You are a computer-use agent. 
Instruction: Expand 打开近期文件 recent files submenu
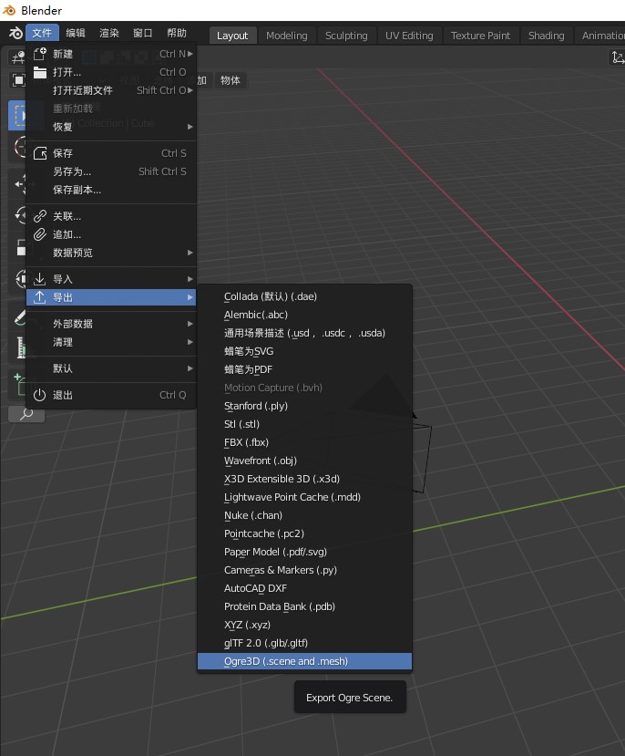coord(111,90)
